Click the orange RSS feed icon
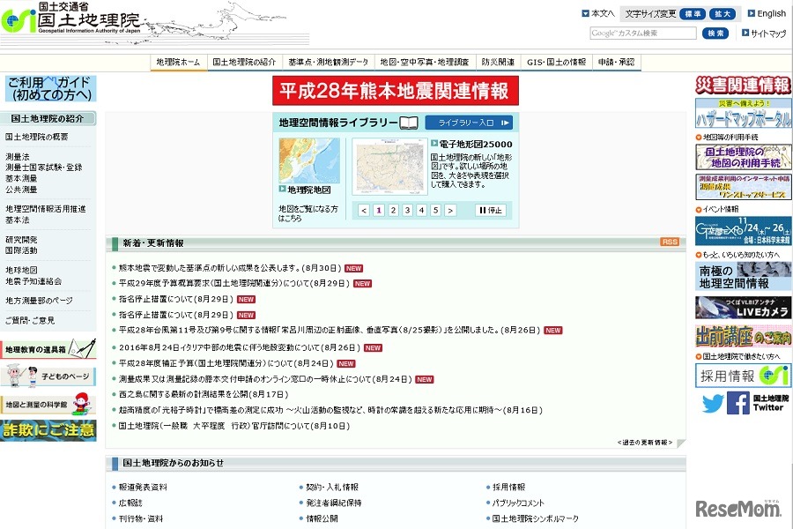Image resolution: width=793 pixels, height=529 pixels. [x=670, y=242]
